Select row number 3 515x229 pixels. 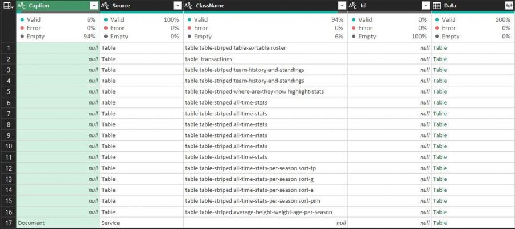[9, 70]
